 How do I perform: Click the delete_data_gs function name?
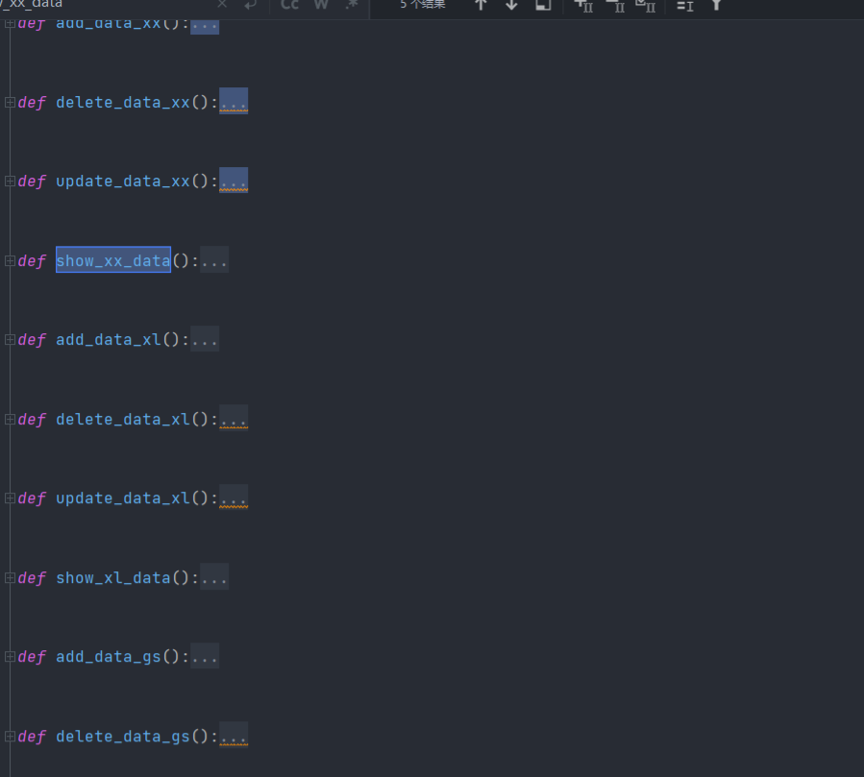(123, 737)
